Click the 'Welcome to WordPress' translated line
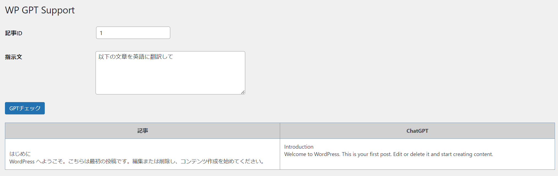Image resolution: width=558 pixels, height=176 pixels. tap(389, 154)
